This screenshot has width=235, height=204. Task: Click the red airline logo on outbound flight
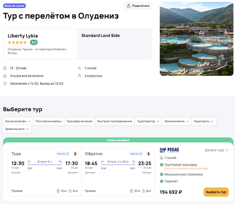pyautogui.click(x=74, y=154)
